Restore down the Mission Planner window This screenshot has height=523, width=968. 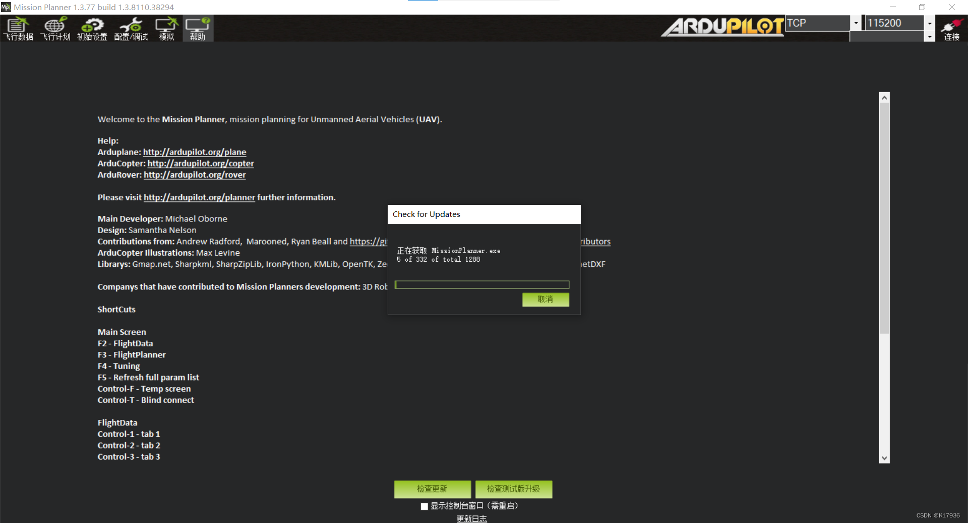922,7
